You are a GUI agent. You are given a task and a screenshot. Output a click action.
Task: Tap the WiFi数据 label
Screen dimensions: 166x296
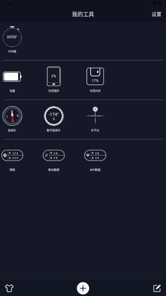tap(95, 170)
